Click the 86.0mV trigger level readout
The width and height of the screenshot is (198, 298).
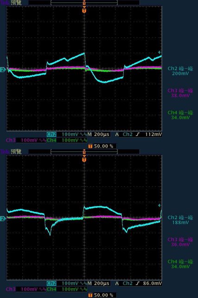tap(153, 284)
